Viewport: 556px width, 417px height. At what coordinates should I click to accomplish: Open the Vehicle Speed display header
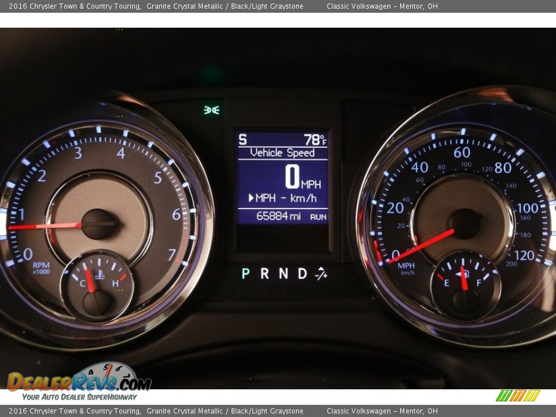[282, 153]
